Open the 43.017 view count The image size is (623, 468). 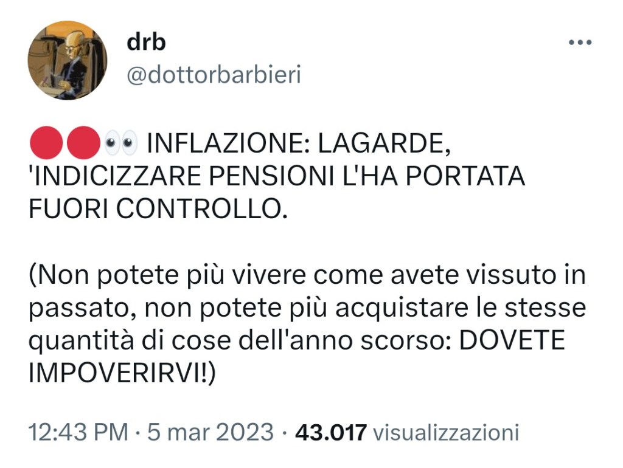(330, 432)
